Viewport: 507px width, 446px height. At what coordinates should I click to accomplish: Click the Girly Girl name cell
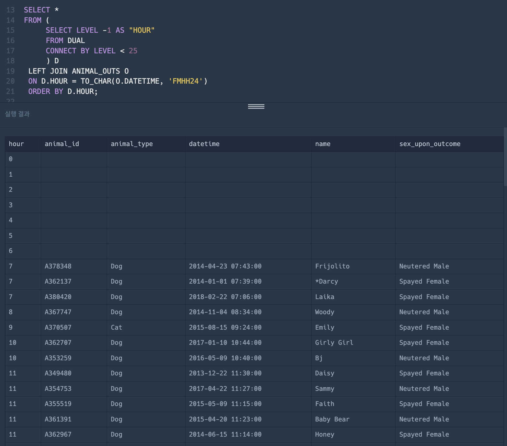pos(334,343)
